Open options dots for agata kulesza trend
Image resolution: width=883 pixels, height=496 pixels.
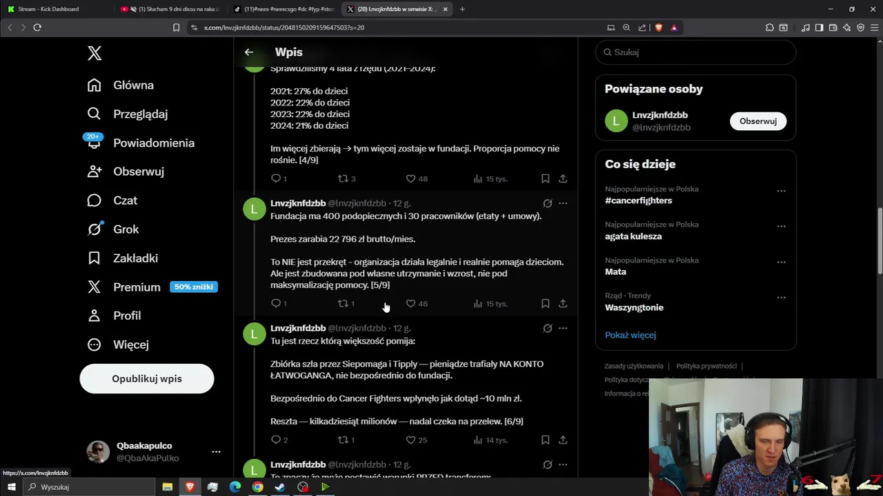(781, 226)
